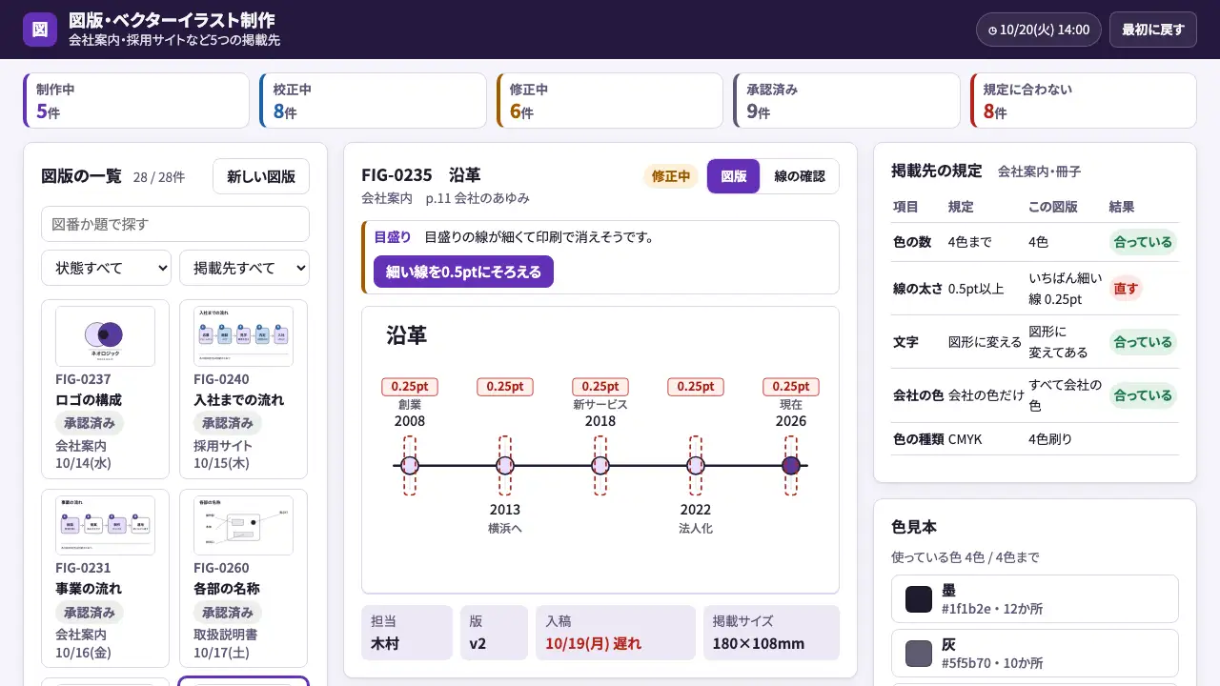Viewport: 1220px width, 686px height.
Task: Apply the 細い線を0.5ptにそろえる fix
Action: click(x=463, y=272)
